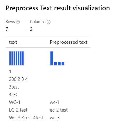128x124 pixels.
Task: Click the Preprocess Text result visualization title
Action: [58, 8]
